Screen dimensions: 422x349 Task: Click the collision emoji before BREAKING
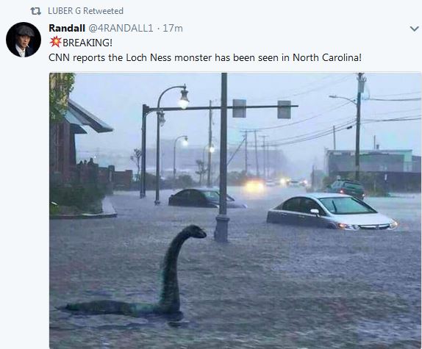click(x=55, y=42)
